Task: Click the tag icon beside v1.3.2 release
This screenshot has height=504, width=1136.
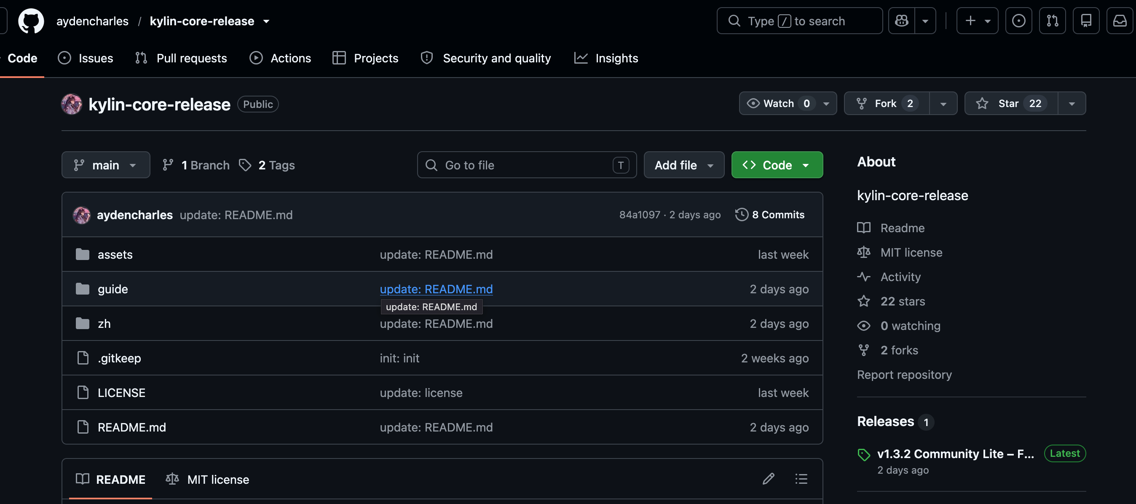Action: [x=863, y=455]
